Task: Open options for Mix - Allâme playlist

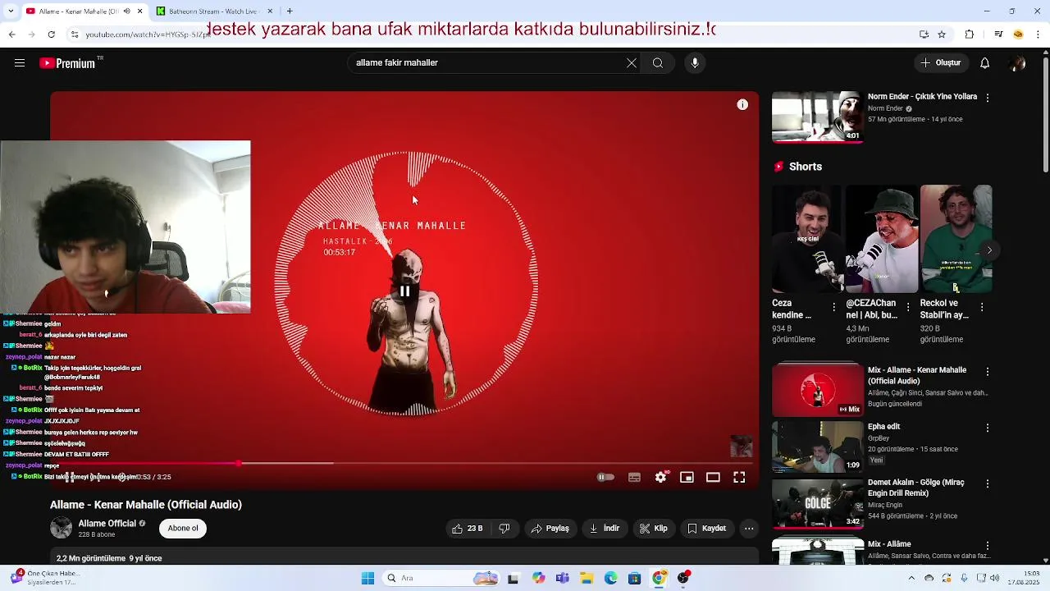Action: pos(988,546)
